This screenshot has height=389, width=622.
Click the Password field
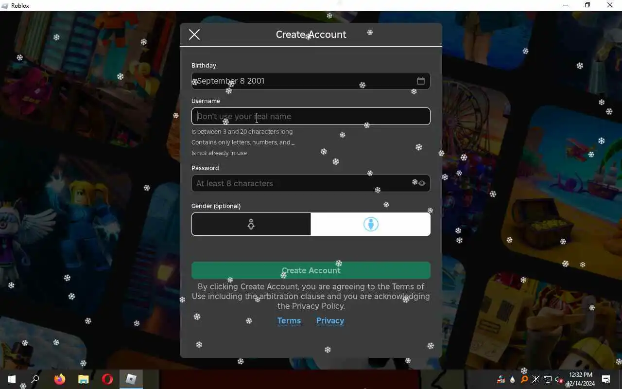[x=311, y=183]
